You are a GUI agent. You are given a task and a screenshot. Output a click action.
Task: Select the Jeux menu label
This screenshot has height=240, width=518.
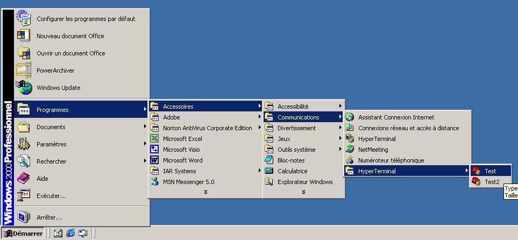coord(284,139)
